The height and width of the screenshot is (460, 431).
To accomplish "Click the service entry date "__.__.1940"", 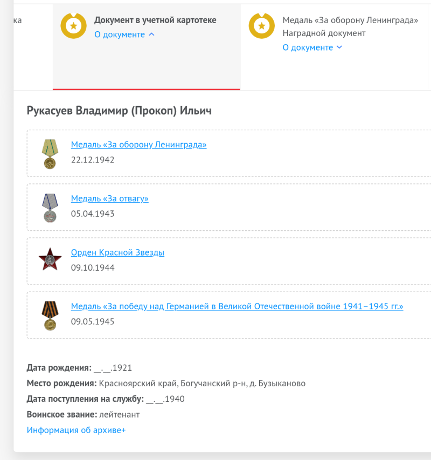I will (165, 399).
